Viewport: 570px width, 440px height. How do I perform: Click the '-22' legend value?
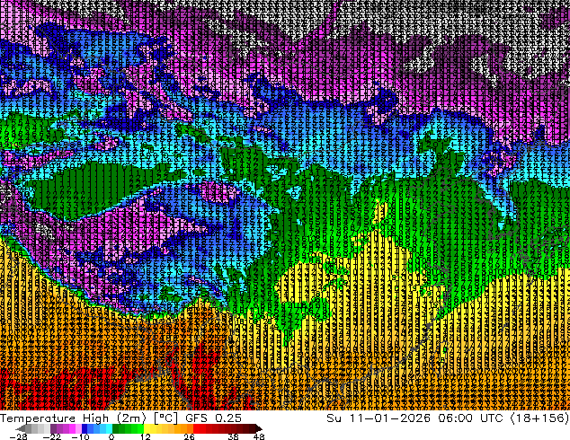click(52, 436)
